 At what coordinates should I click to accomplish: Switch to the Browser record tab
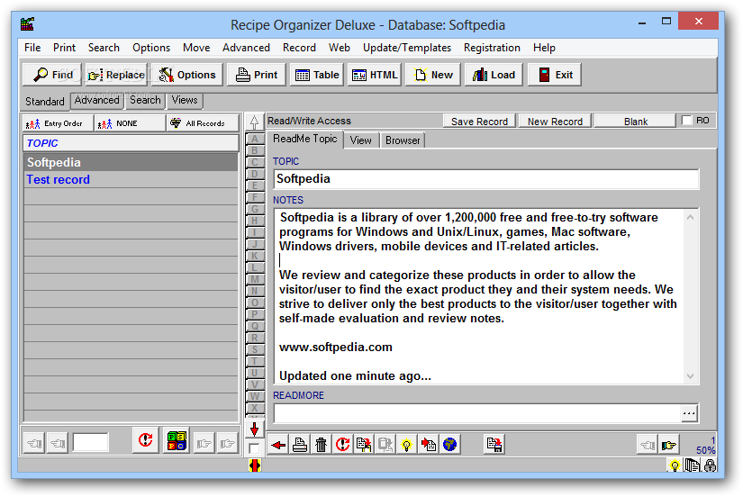click(x=403, y=140)
